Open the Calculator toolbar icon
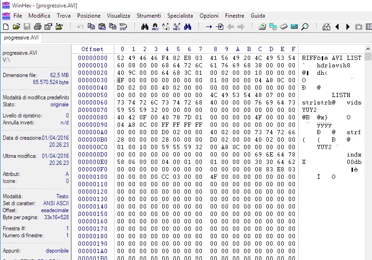The image size is (372, 260). [x=294, y=26]
